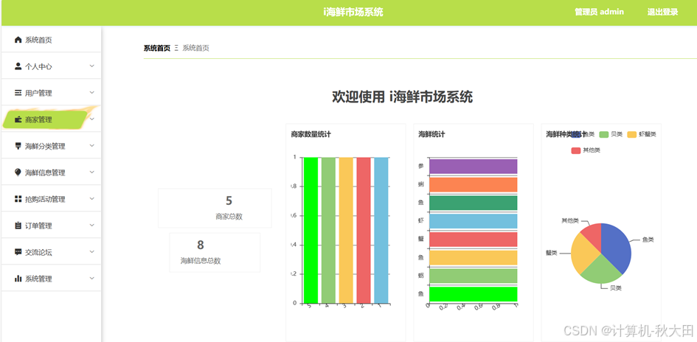Screen dimensions: 697x342
Task: Click the orange horizontal bar in 海鲜统计
Action: click(x=473, y=185)
